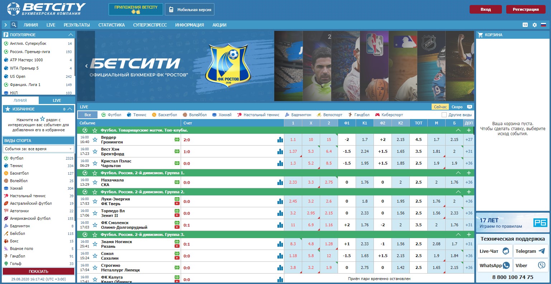551x284 pixels.
Task: Star the Строгино Металлург Липецк match
Action: pyautogui.click(x=95, y=268)
